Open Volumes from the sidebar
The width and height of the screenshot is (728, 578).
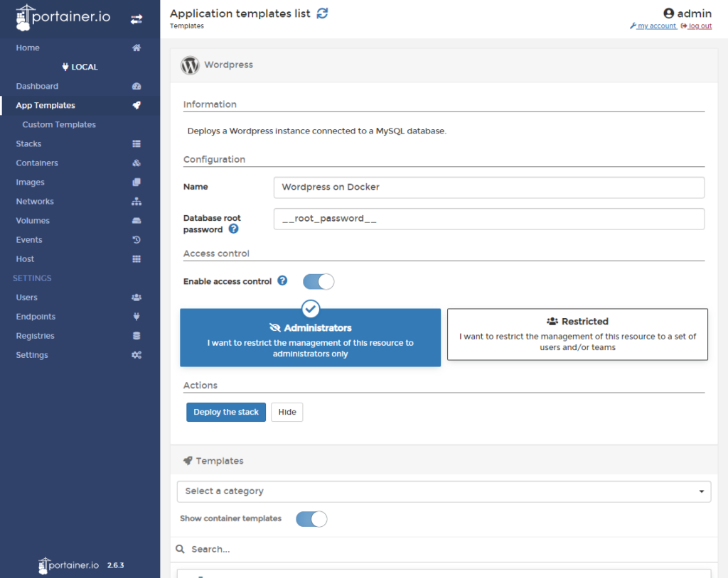click(33, 220)
